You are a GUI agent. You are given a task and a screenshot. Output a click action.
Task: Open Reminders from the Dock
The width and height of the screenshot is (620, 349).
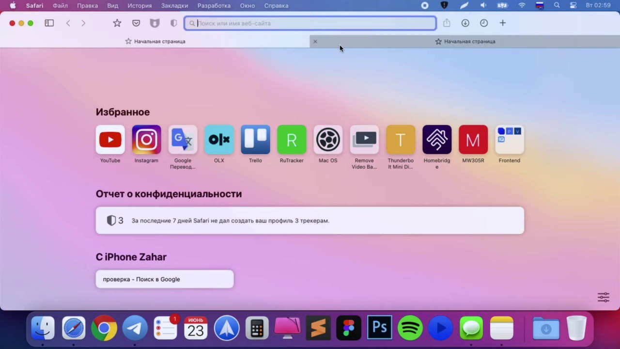click(165, 329)
